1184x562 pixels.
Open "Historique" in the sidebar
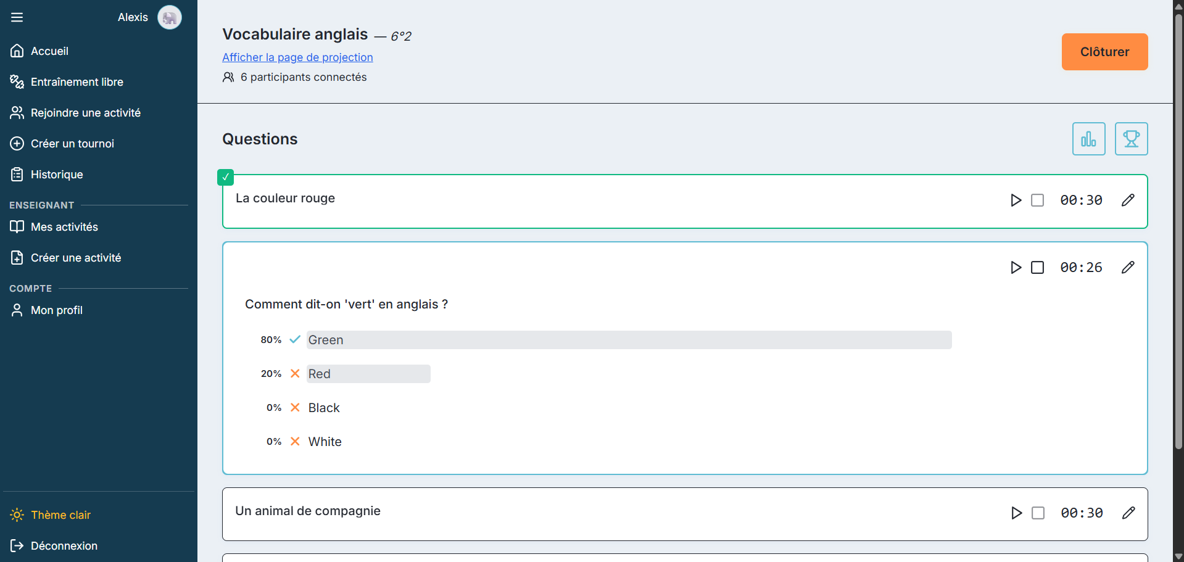click(57, 174)
